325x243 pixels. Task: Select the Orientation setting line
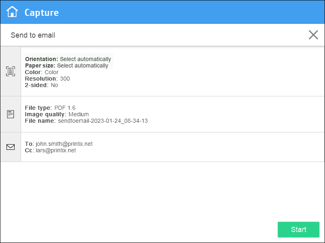pos(68,59)
